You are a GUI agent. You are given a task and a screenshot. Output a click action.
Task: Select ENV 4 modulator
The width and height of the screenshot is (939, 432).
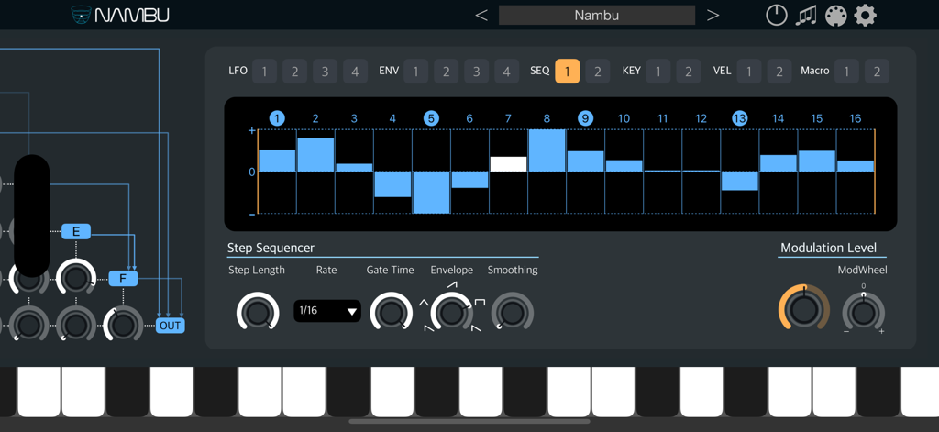click(506, 72)
